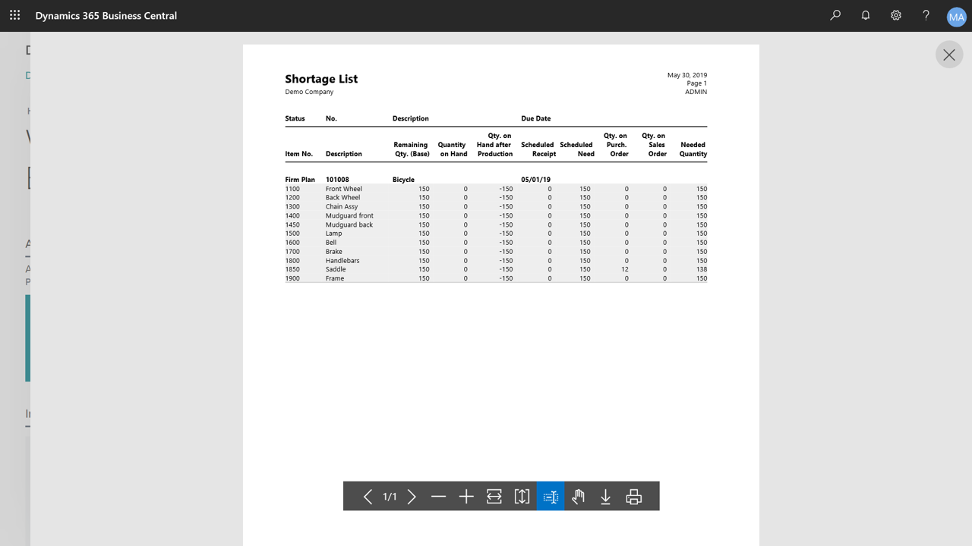Select the Handlebars row description
Screen dimensions: 972x546
click(342, 261)
